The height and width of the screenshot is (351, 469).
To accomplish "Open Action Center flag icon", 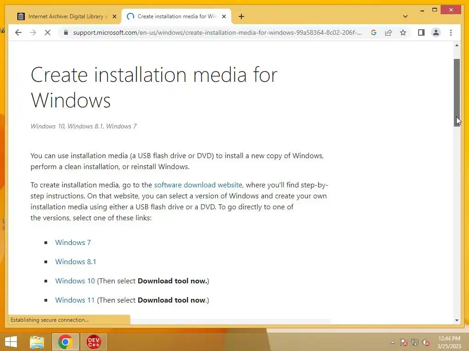I will pos(404,342).
